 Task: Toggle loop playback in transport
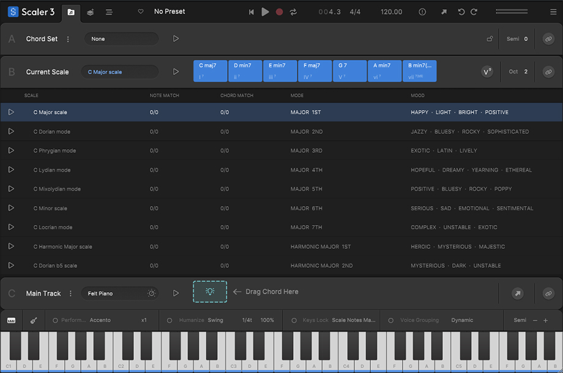[293, 12]
